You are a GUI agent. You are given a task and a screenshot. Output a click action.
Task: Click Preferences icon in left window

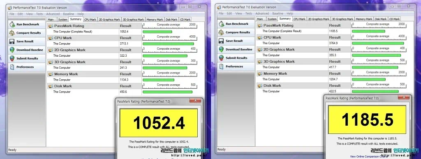point(12,67)
